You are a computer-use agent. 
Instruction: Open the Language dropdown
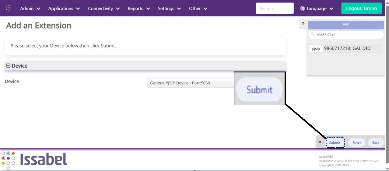[x=317, y=9]
